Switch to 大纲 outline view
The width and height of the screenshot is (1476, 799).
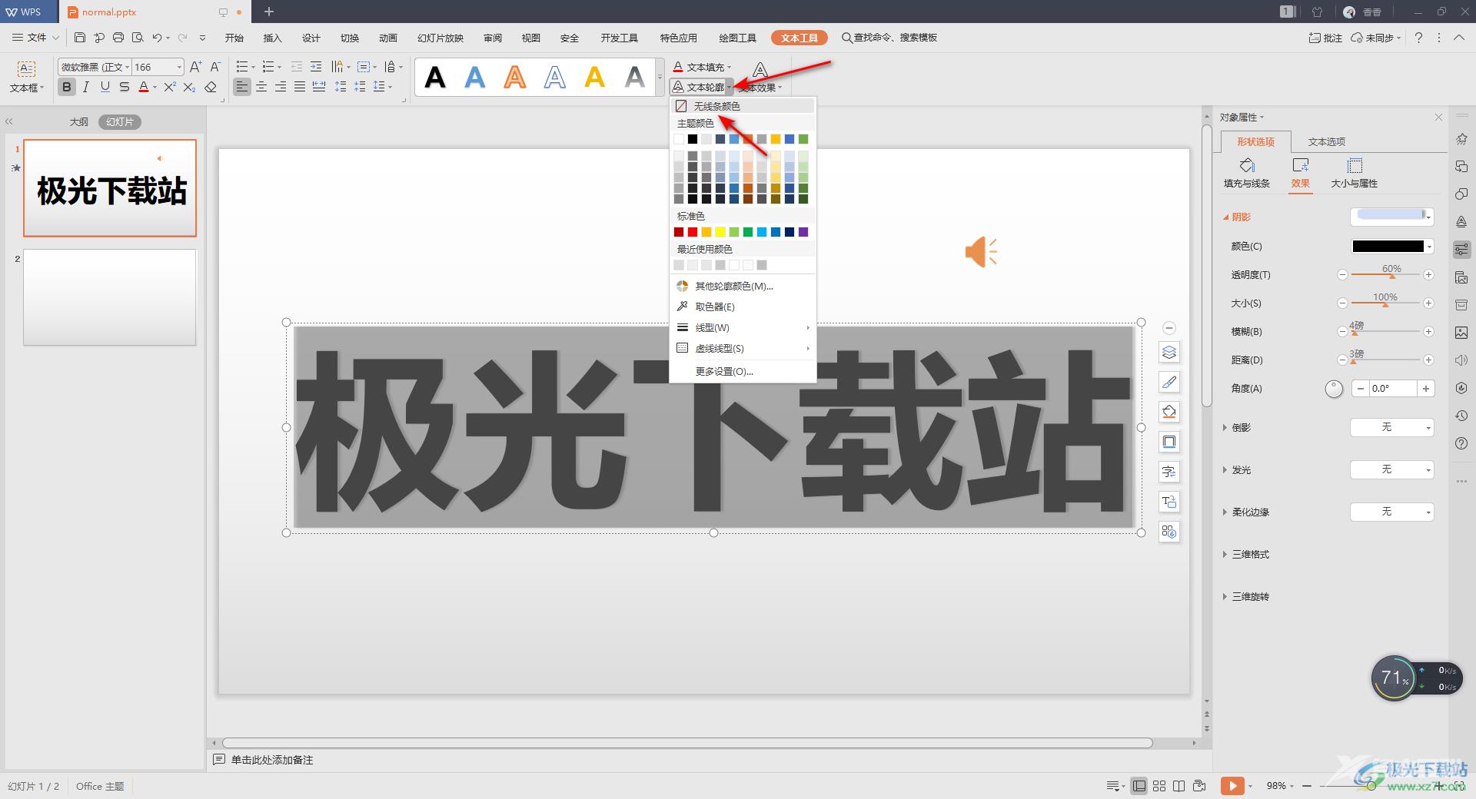79,121
